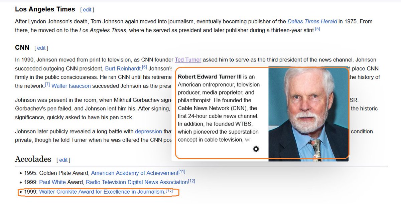This screenshot has width=401, height=204.
Task: Follow the depression link
Action: (x=148, y=132)
